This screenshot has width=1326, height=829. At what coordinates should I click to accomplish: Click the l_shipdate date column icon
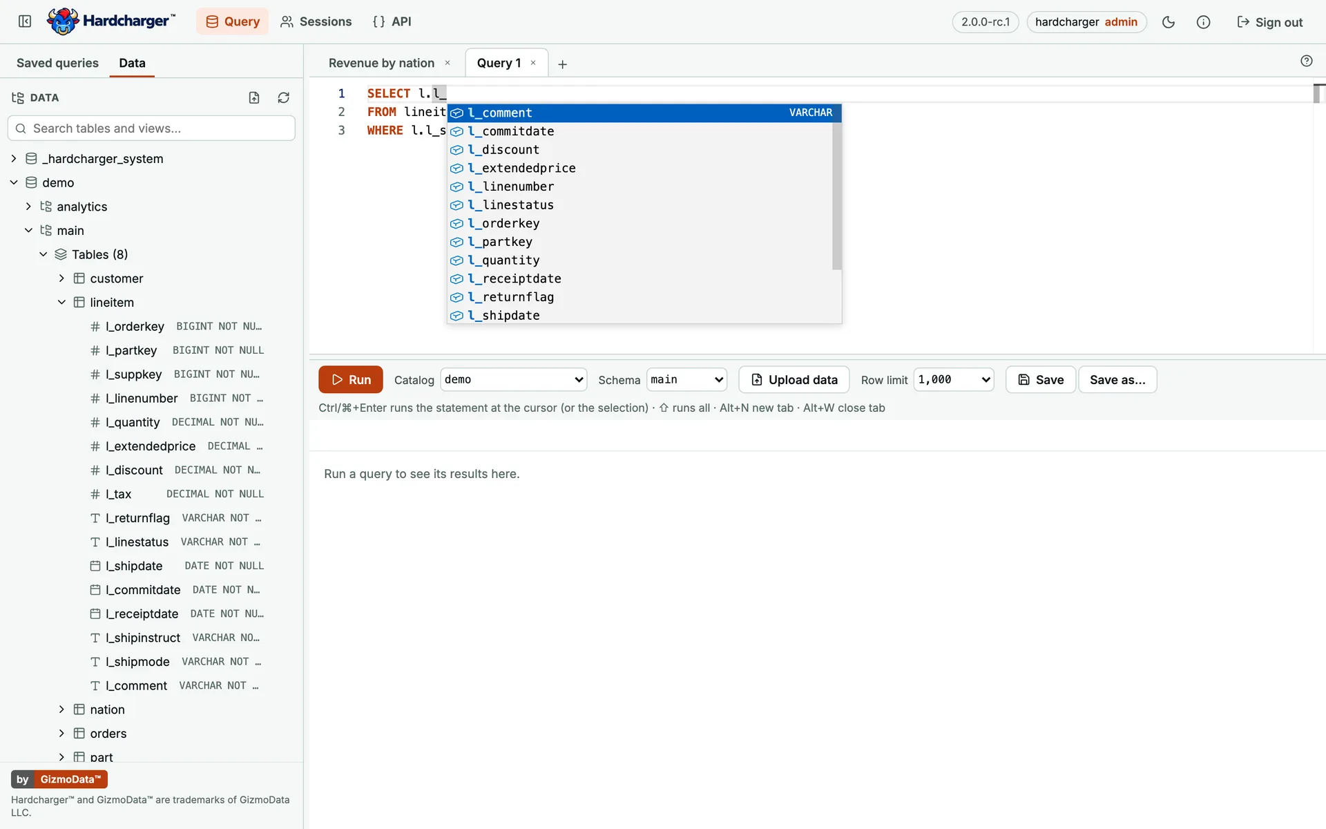click(x=95, y=566)
